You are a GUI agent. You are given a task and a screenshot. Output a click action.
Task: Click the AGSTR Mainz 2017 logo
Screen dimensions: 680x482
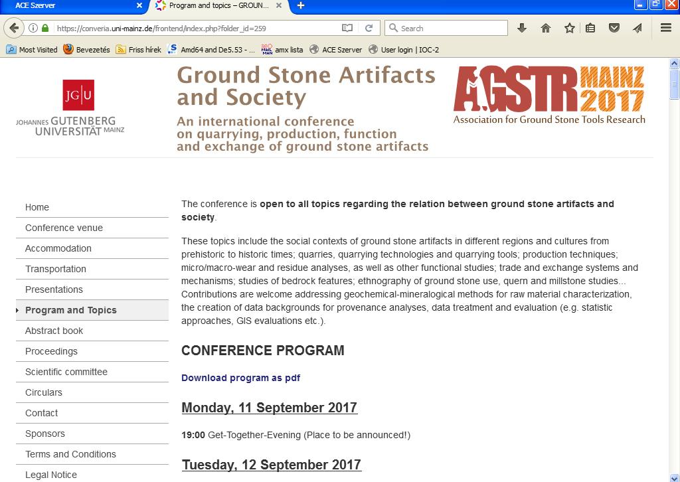[x=549, y=95]
